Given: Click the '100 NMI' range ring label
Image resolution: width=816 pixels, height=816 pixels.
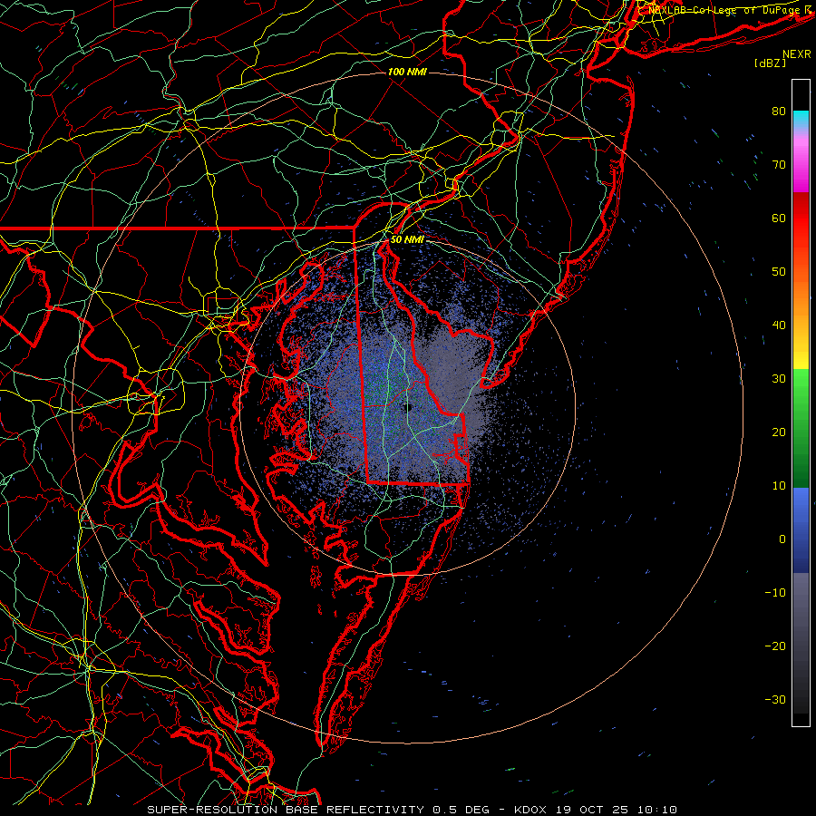Looking at the screenshot, I should [x=407, y=72].
